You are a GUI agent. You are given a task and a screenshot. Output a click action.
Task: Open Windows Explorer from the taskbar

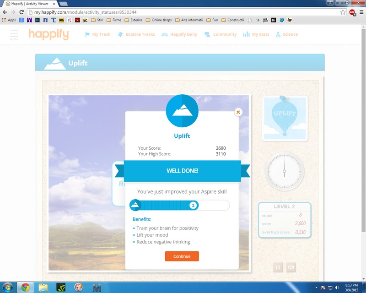tap(43, 288)
